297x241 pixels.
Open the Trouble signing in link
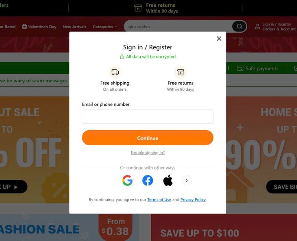click(x=147, y=153)
